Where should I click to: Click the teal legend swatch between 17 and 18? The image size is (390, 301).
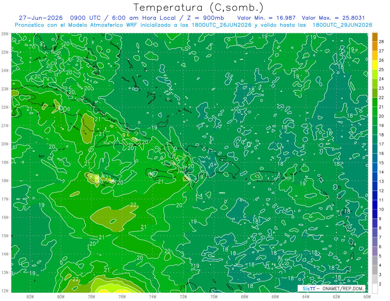coord(375,140)
